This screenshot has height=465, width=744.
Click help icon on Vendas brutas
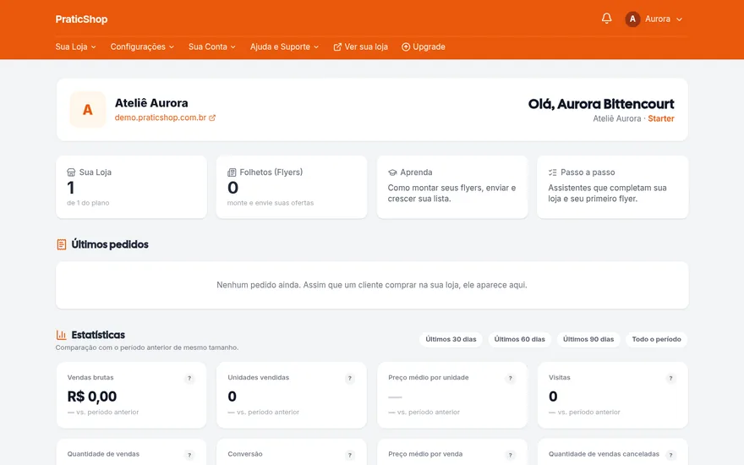pos(189,378)
